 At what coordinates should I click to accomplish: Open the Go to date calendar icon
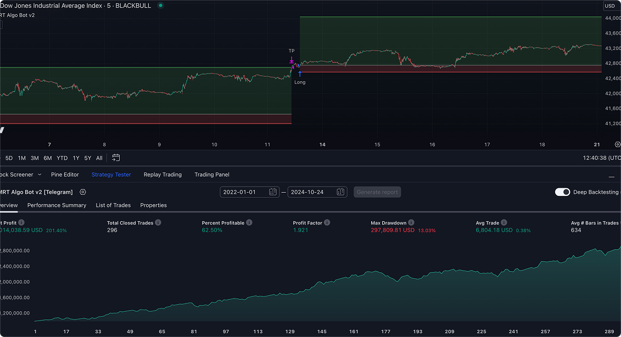click(116, 158)
